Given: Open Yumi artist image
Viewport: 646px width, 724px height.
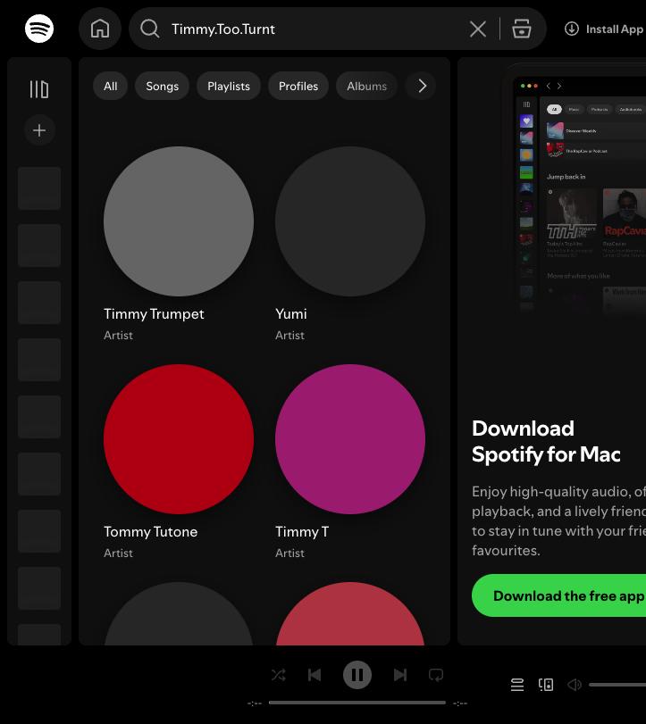Looking at the screenshot, I should pyautogui.click(x=350, y=221).
